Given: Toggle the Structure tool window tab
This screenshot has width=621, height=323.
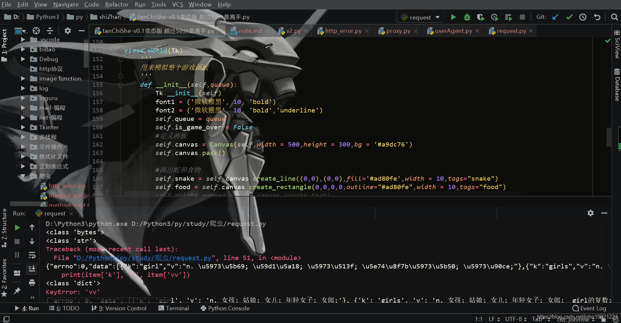Looking at the screenshot, I should pos(4,228).
